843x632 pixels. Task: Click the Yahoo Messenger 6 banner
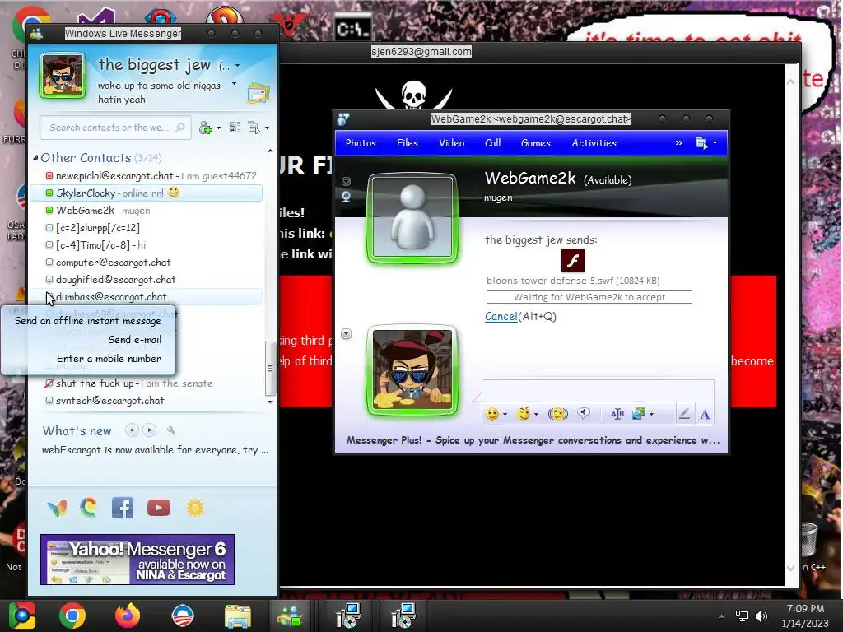[137, 559]
